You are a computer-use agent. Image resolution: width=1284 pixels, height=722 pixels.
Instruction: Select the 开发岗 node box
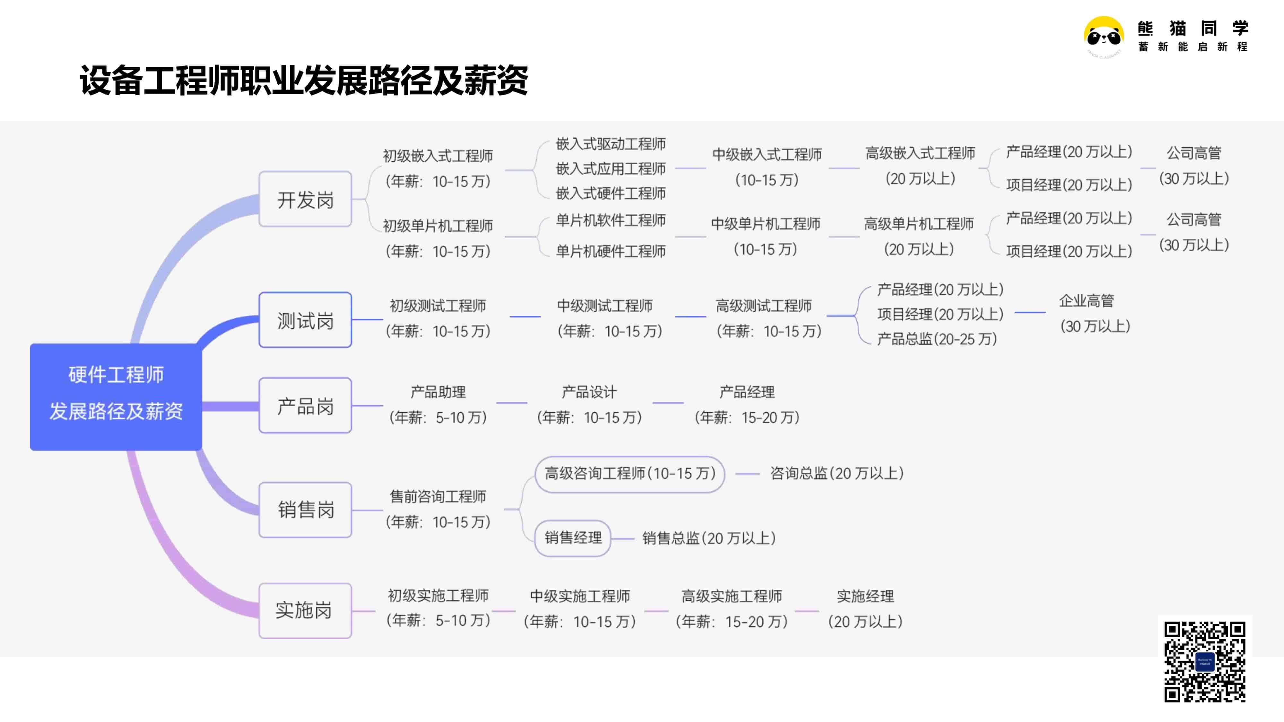pyautogui.click(x=305, y=199)
